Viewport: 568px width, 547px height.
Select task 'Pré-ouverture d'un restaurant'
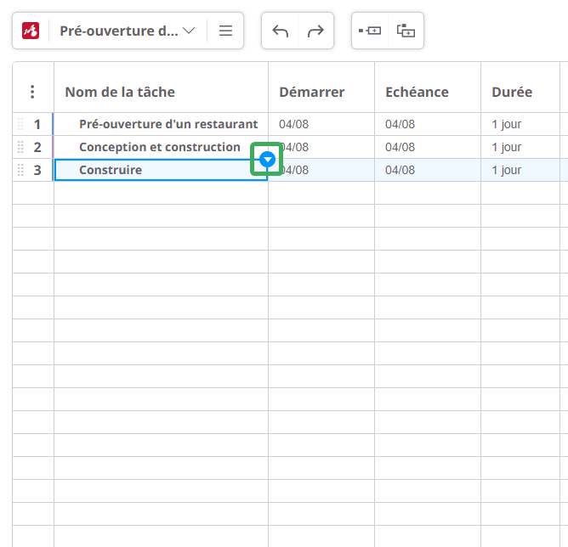coord(168,124)
